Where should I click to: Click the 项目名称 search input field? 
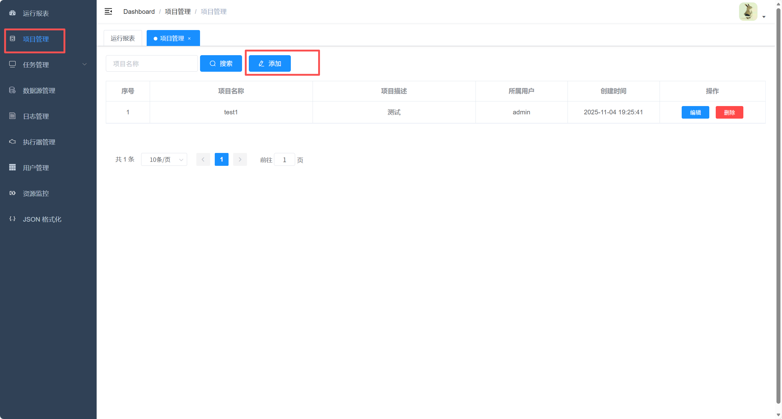[152, 63]
